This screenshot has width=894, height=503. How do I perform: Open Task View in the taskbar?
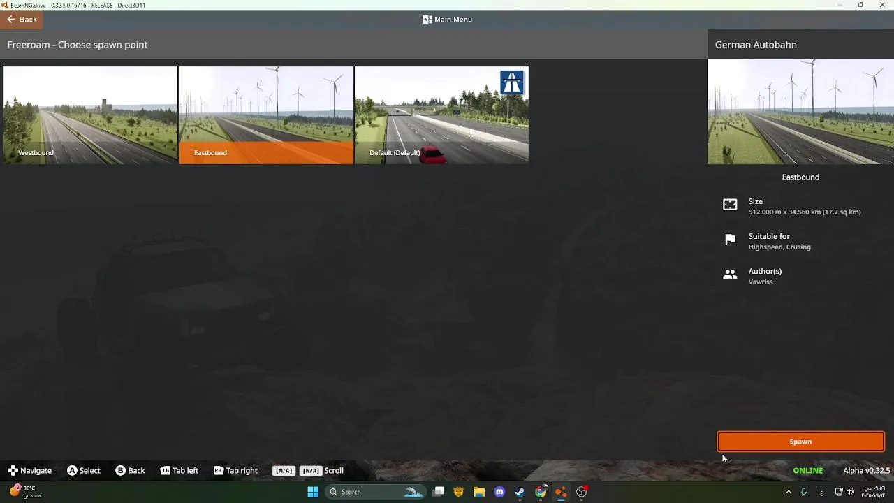coord(438,492)
